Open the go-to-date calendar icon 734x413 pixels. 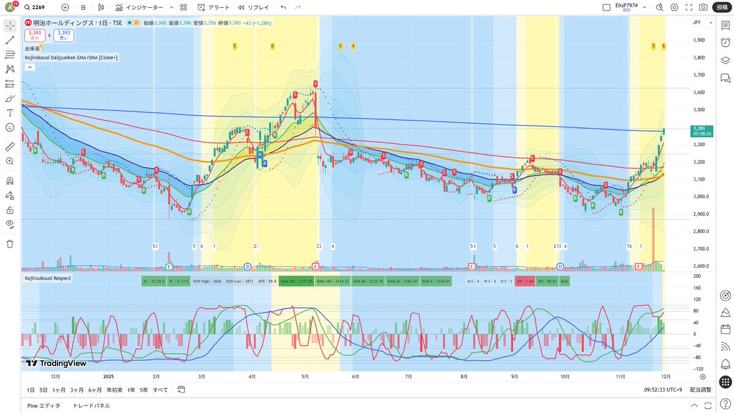pos(181,390)
